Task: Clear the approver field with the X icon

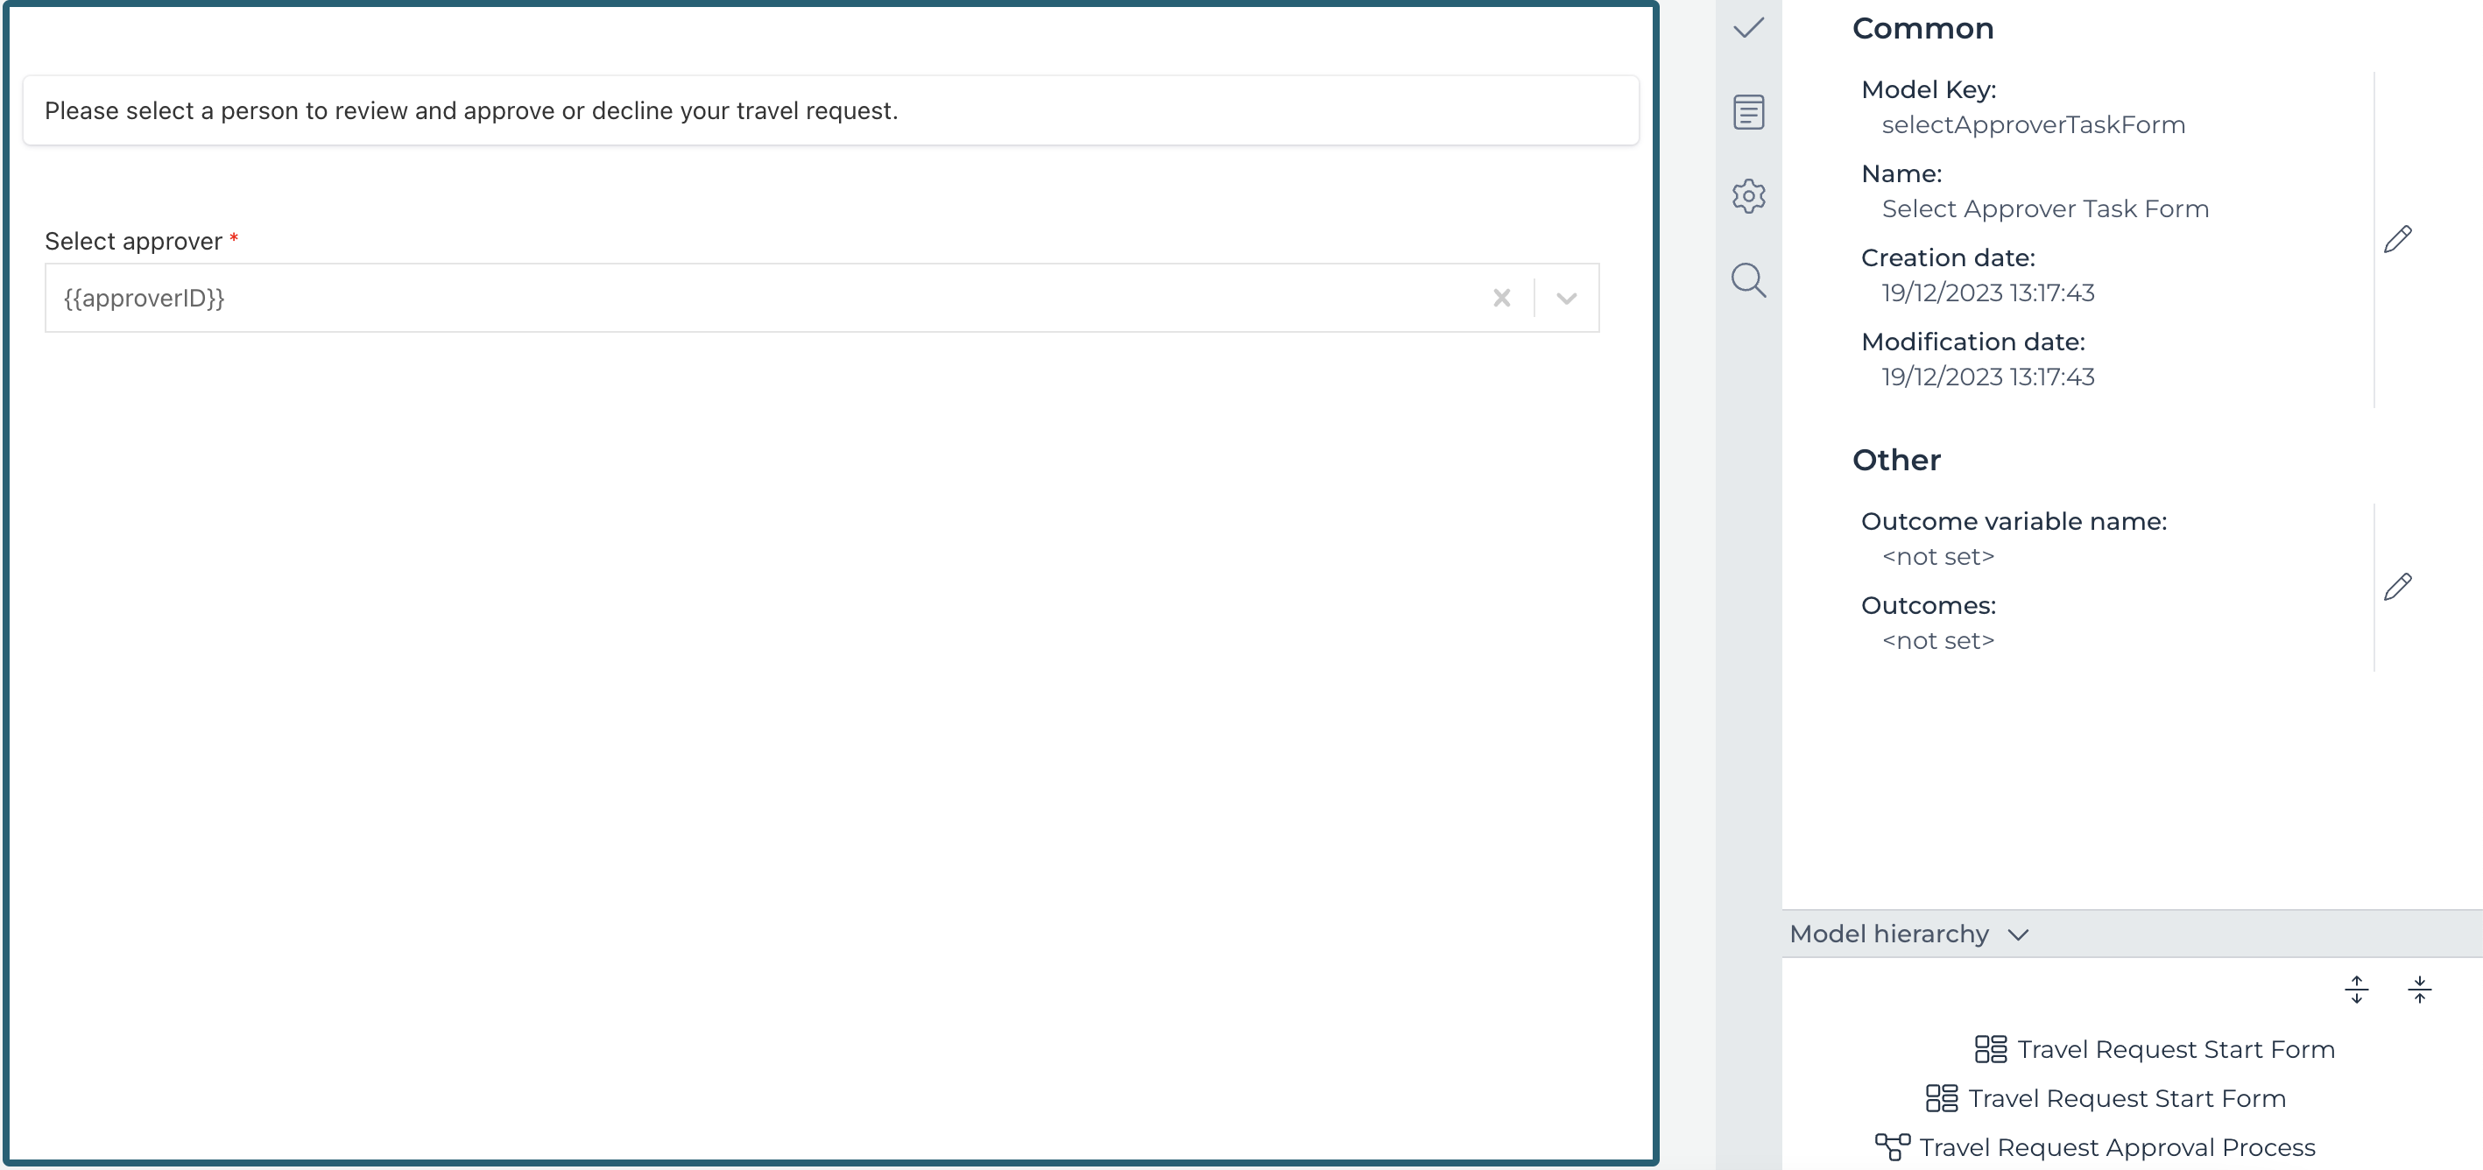Action: tap(1501, 298)
